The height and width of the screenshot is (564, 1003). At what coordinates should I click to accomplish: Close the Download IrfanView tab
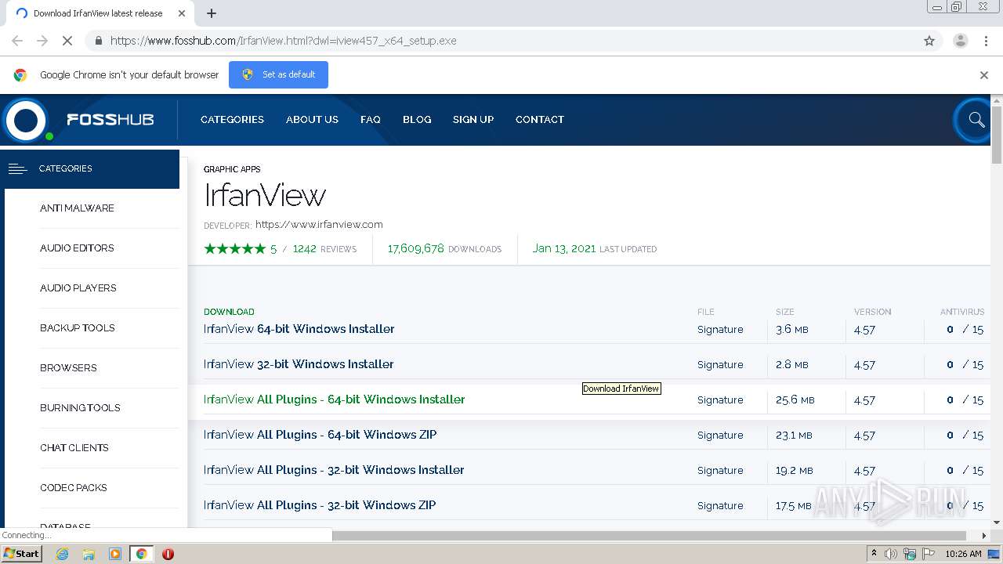pyautogui.click(x=182, y=13)
